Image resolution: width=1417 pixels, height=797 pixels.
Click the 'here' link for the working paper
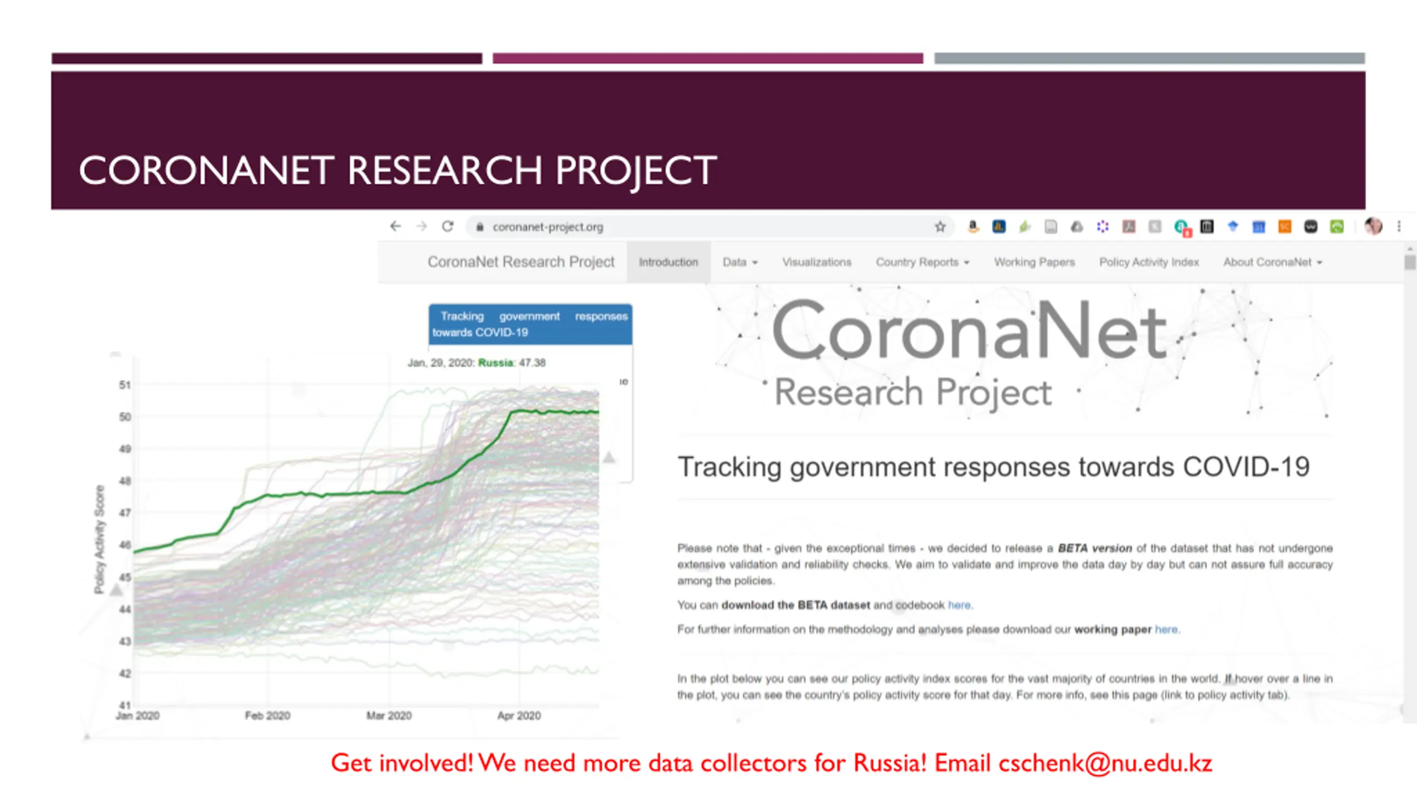click(1166, 629)
